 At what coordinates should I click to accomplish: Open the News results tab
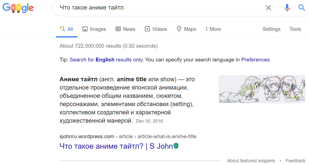click(x=125, y=29)
